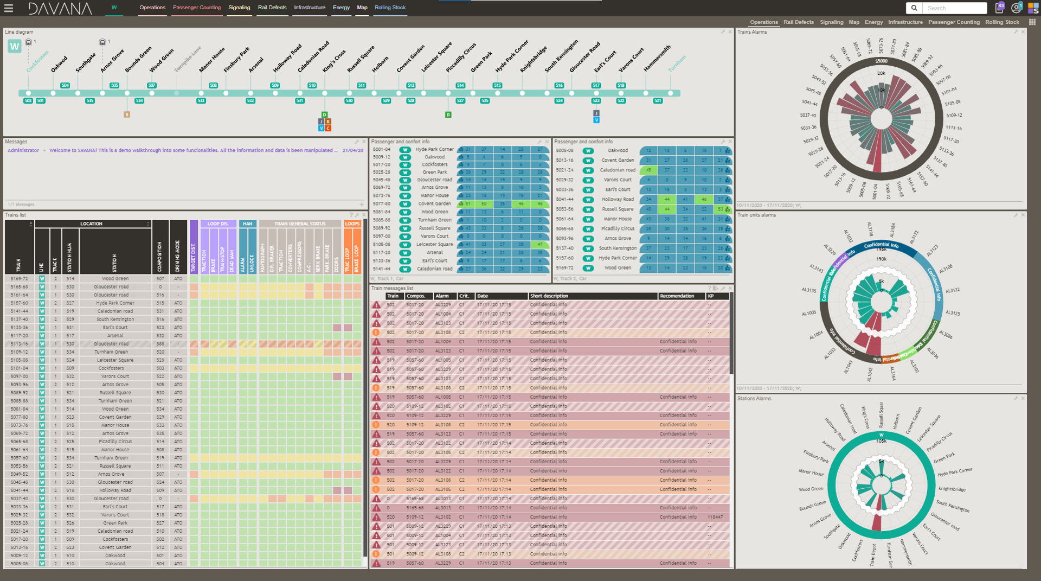This screenshot has height=581, width=1041.
Task: Click TRAIN GENERAL STATUS column group header
Action: point(300,224)
